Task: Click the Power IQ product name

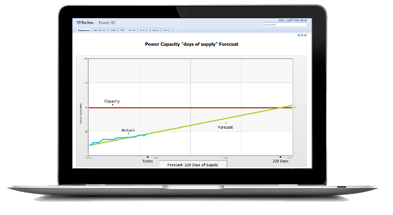Action: click(107, 23)
